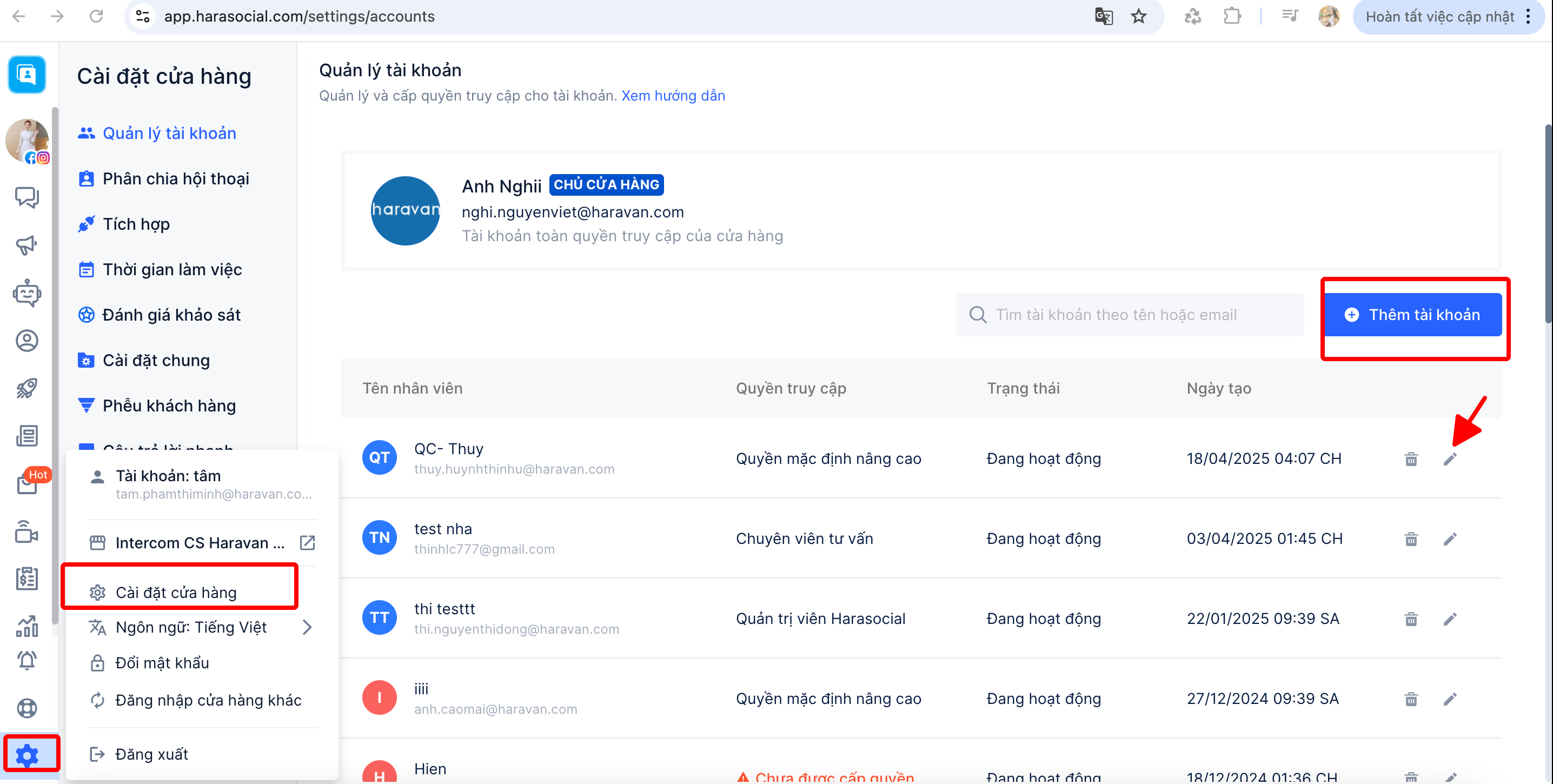Open the rocket icon in left sidebar
1553x784 pixels.
26,389
